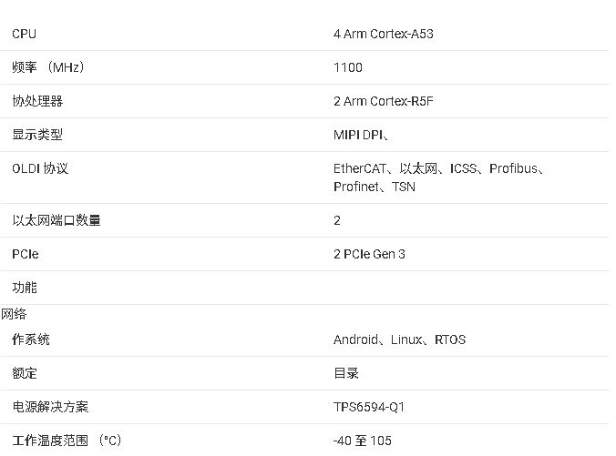616x456 pixels.
Task: Click the 电源解决方案 label
Action: [x=50, y=407]
